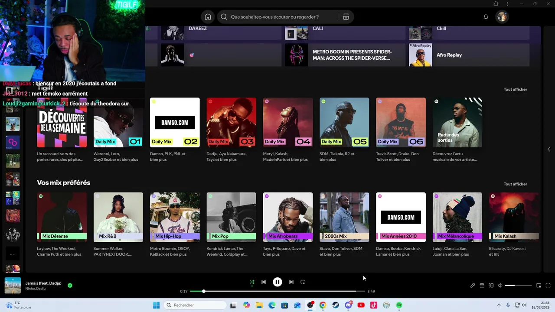The height and width of the screenshot is (312, 555).
Task: Open the Windows Start menu
Action: click(x=156, y=305)
